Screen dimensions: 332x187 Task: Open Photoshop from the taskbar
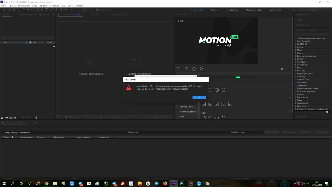182,183
